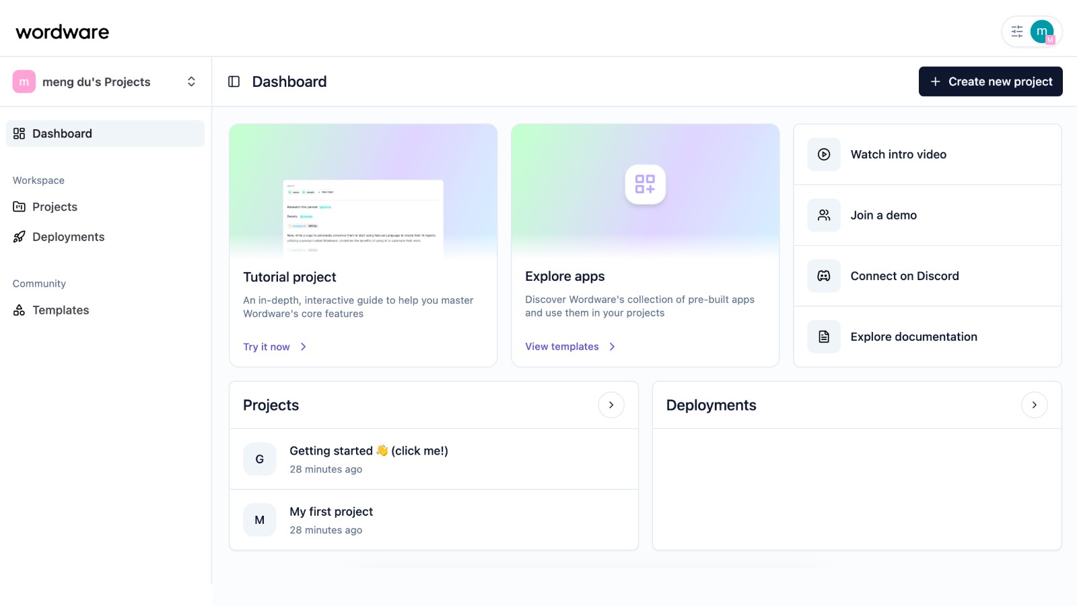Open the teal user avatar menu
This screenshot has width=1077, height=606.
pos(1042,32)
